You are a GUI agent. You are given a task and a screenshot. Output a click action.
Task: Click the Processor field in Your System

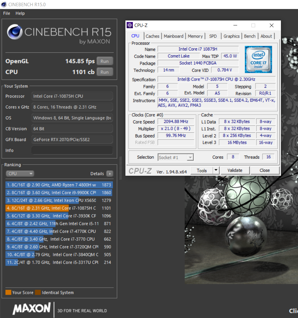tap(72, 96)
